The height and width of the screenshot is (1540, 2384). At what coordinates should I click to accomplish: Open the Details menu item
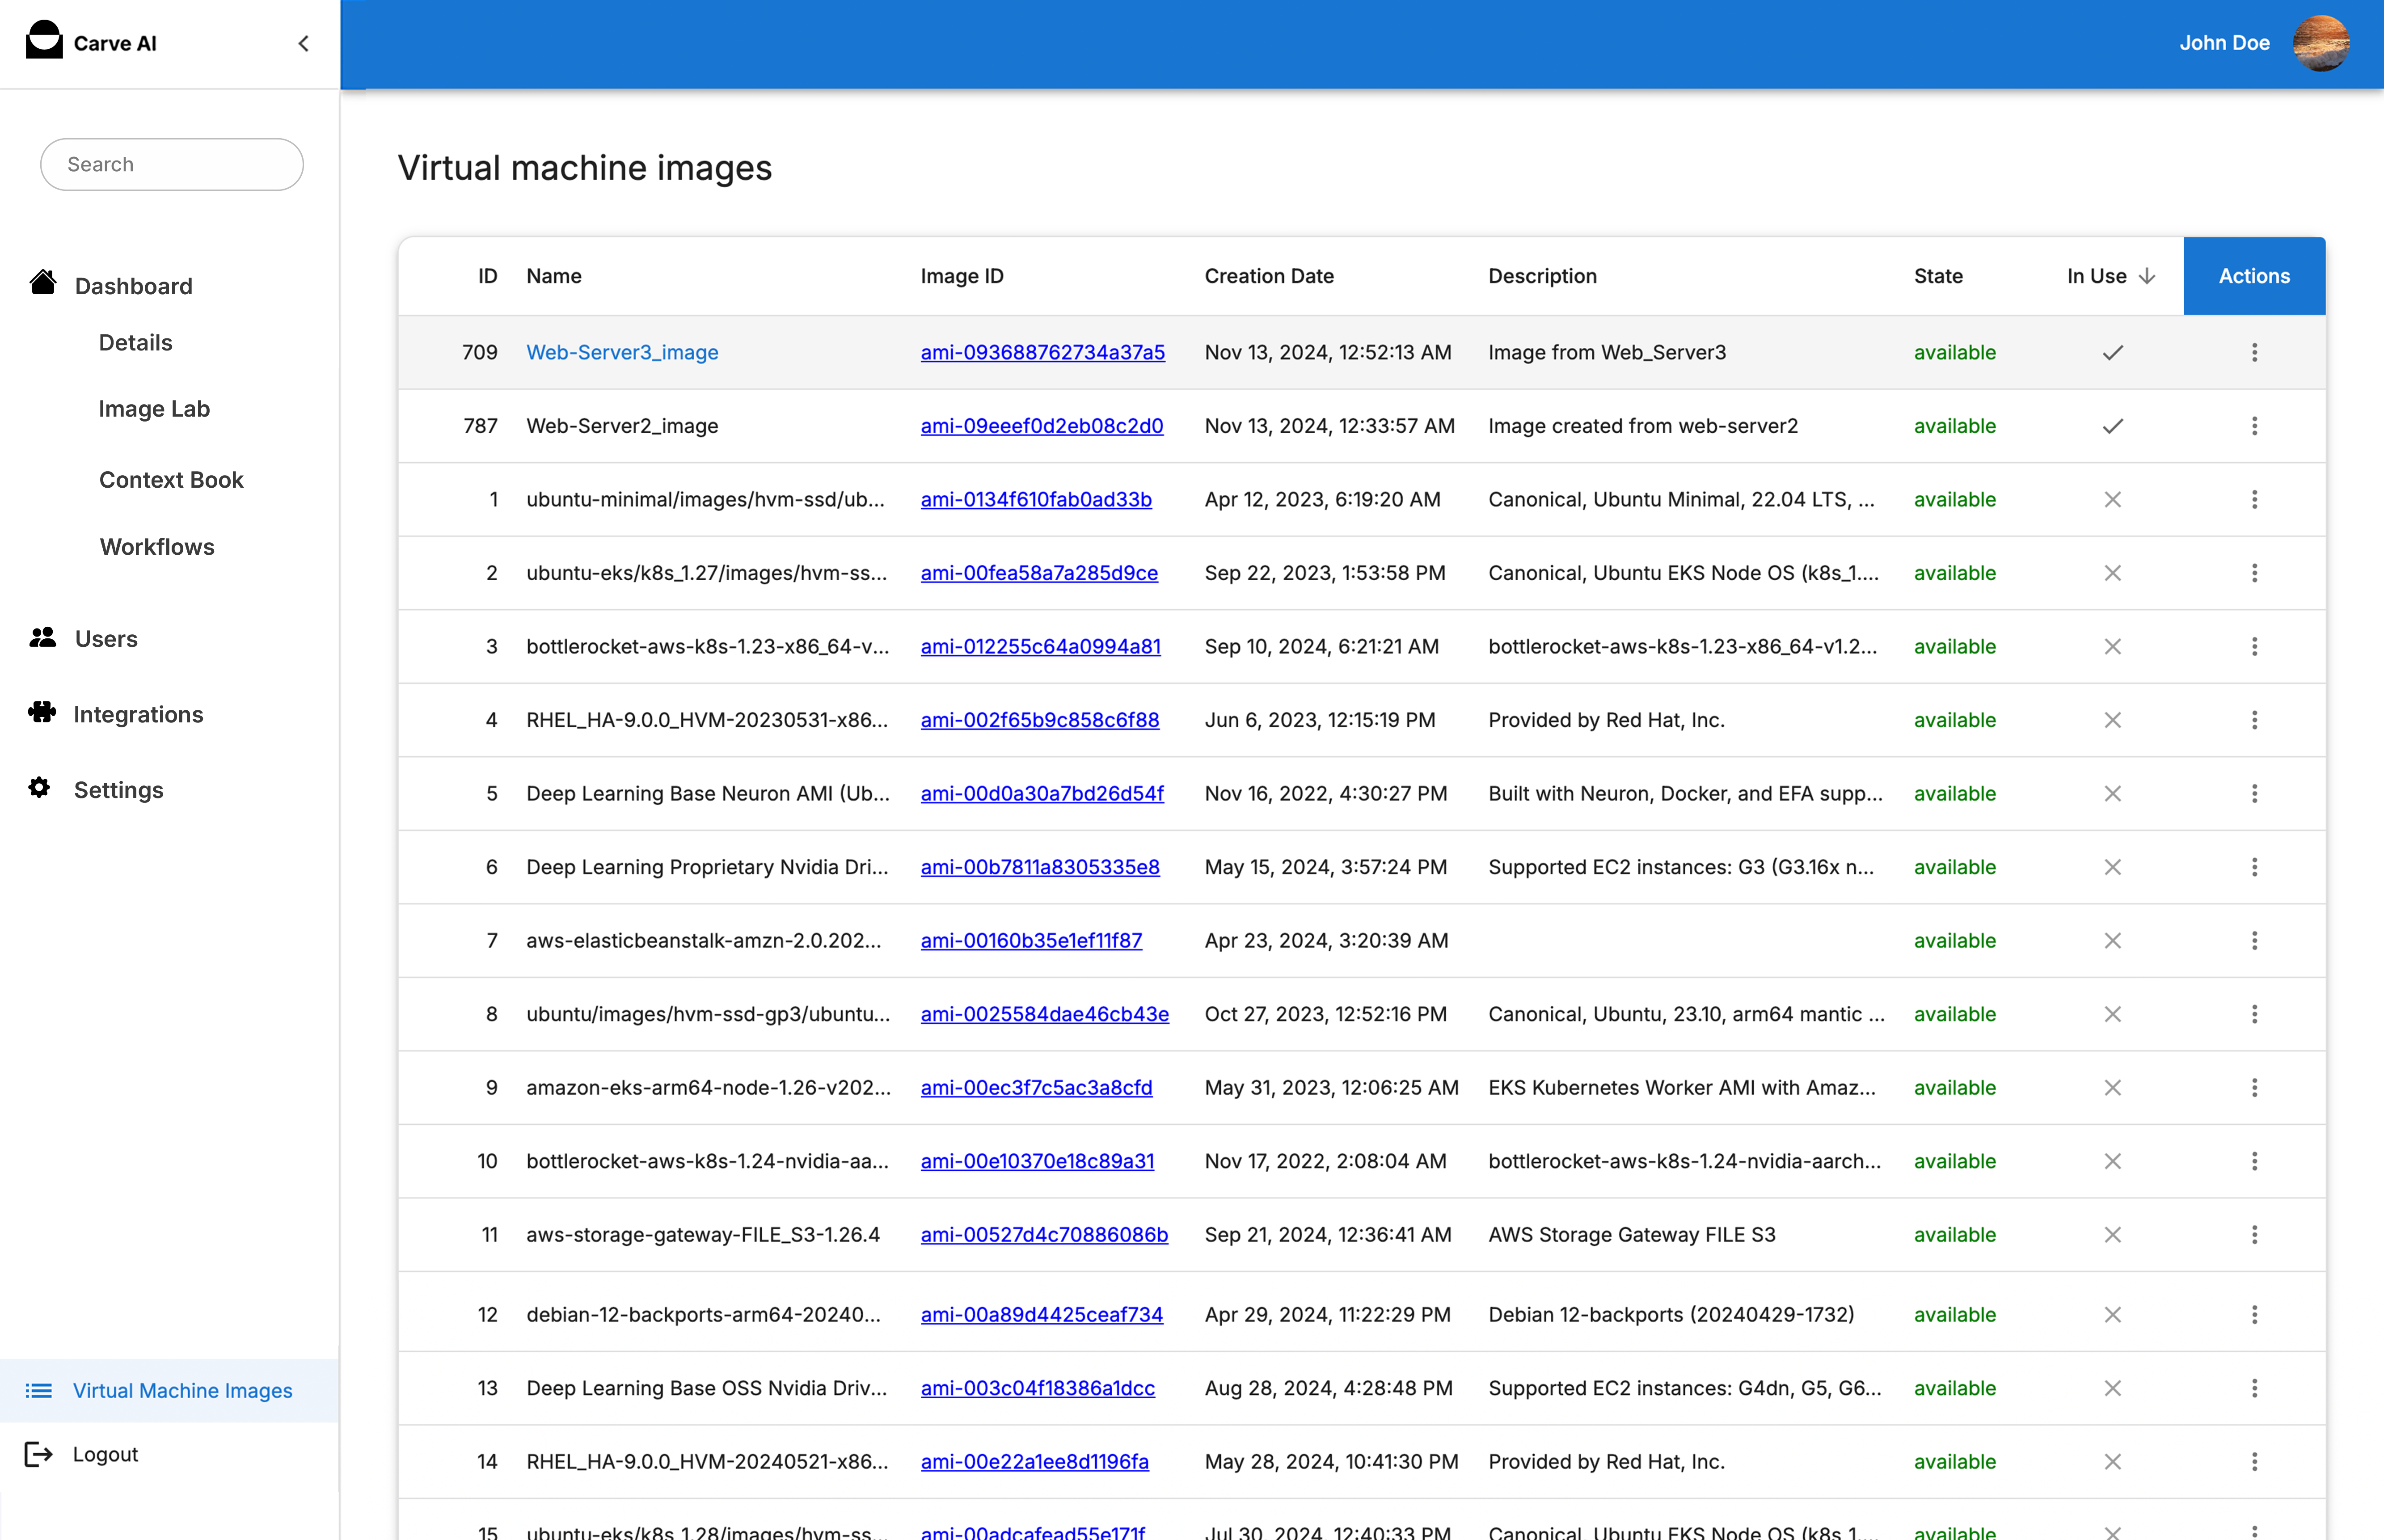[x=135, y=342]
